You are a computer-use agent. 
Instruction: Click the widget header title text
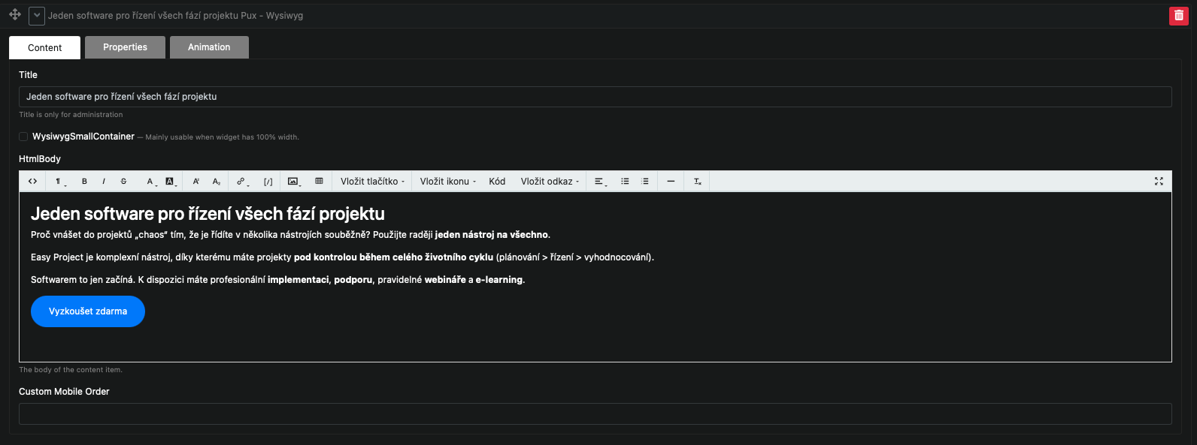tap(175, 16)
